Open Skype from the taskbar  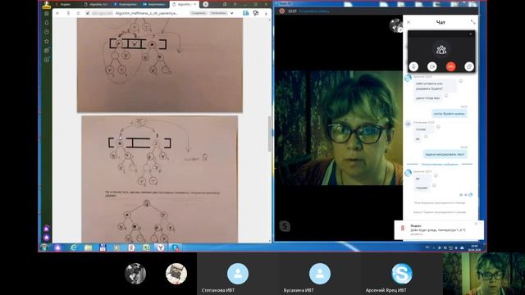[175, 247]
